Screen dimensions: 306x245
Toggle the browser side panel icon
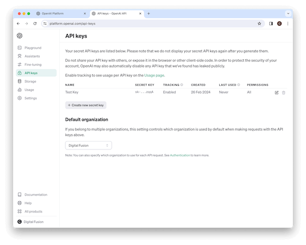pos(271,24)
